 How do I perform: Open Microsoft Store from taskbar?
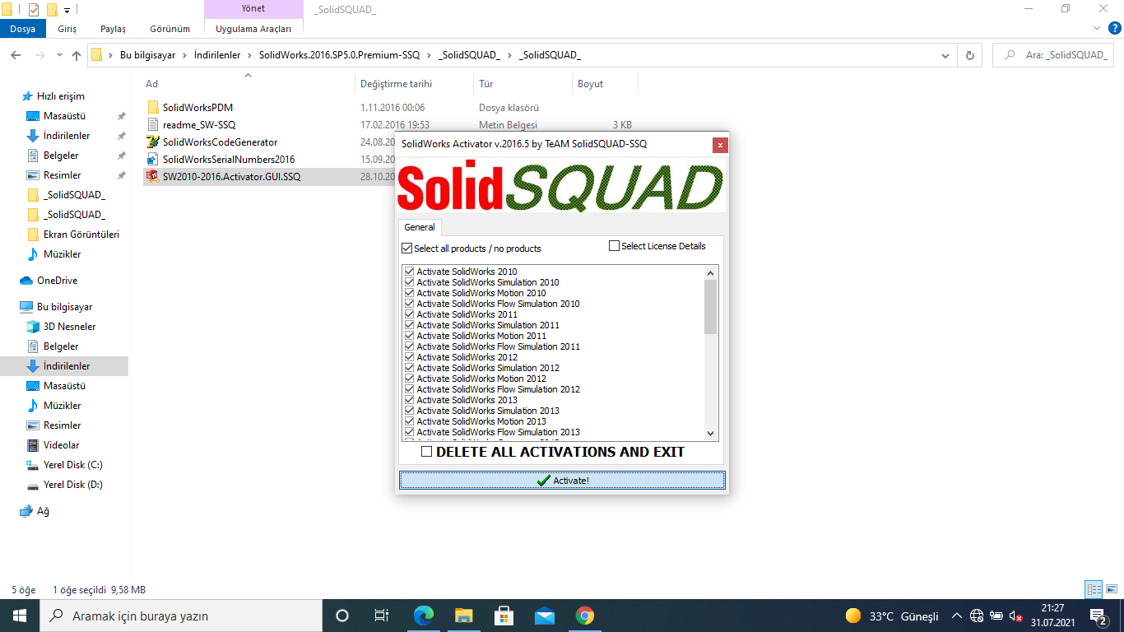[x=504, y=616]
